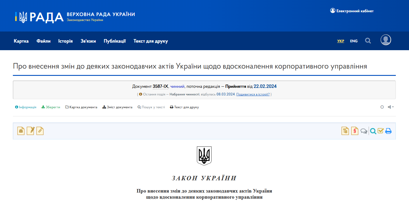Click the Зберегти link
The image size is (409, 208).
51,107
